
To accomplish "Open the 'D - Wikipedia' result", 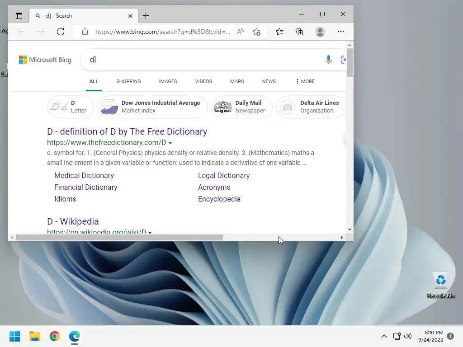I will (x=73, y=221).
